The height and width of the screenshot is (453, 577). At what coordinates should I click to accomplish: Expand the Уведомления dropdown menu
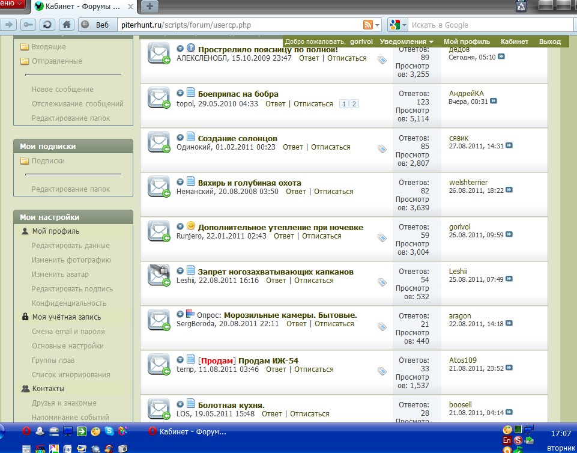coord(406,42)
